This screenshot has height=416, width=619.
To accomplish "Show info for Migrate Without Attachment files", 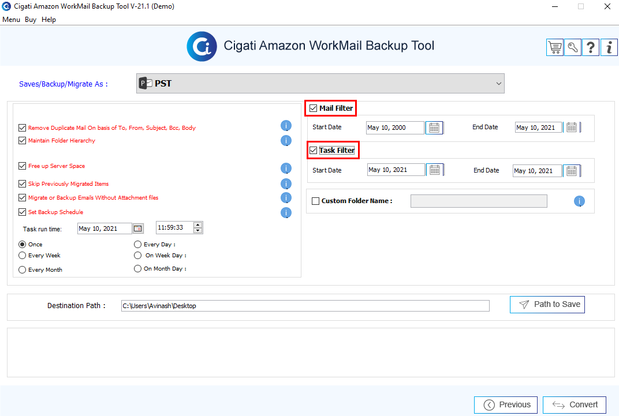I will point(286,197).
